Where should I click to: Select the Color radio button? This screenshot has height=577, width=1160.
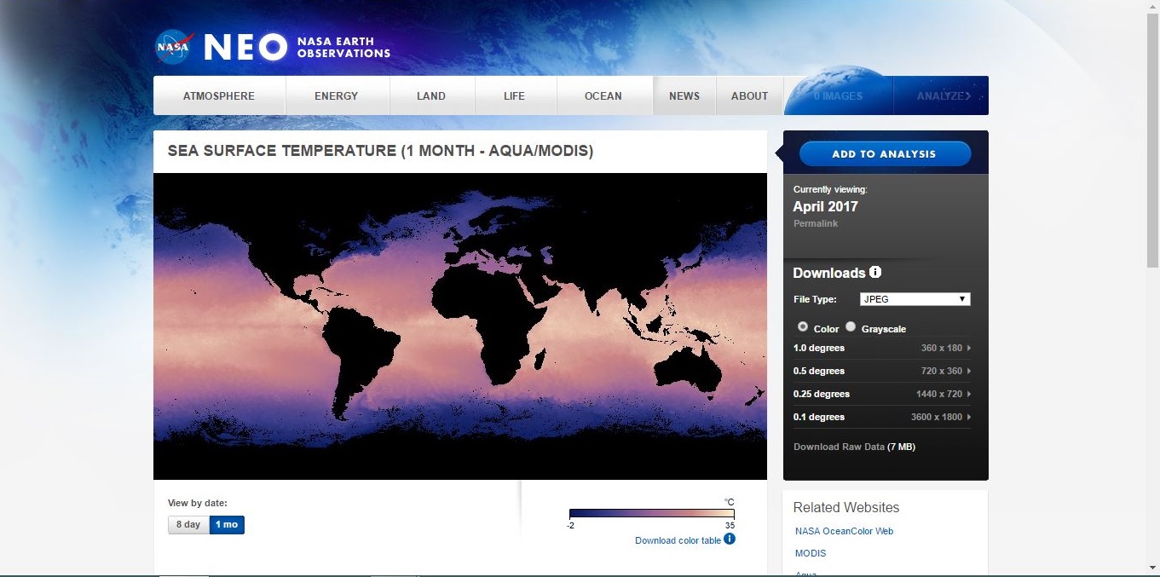pyautogui.click(x=803, y=327)
